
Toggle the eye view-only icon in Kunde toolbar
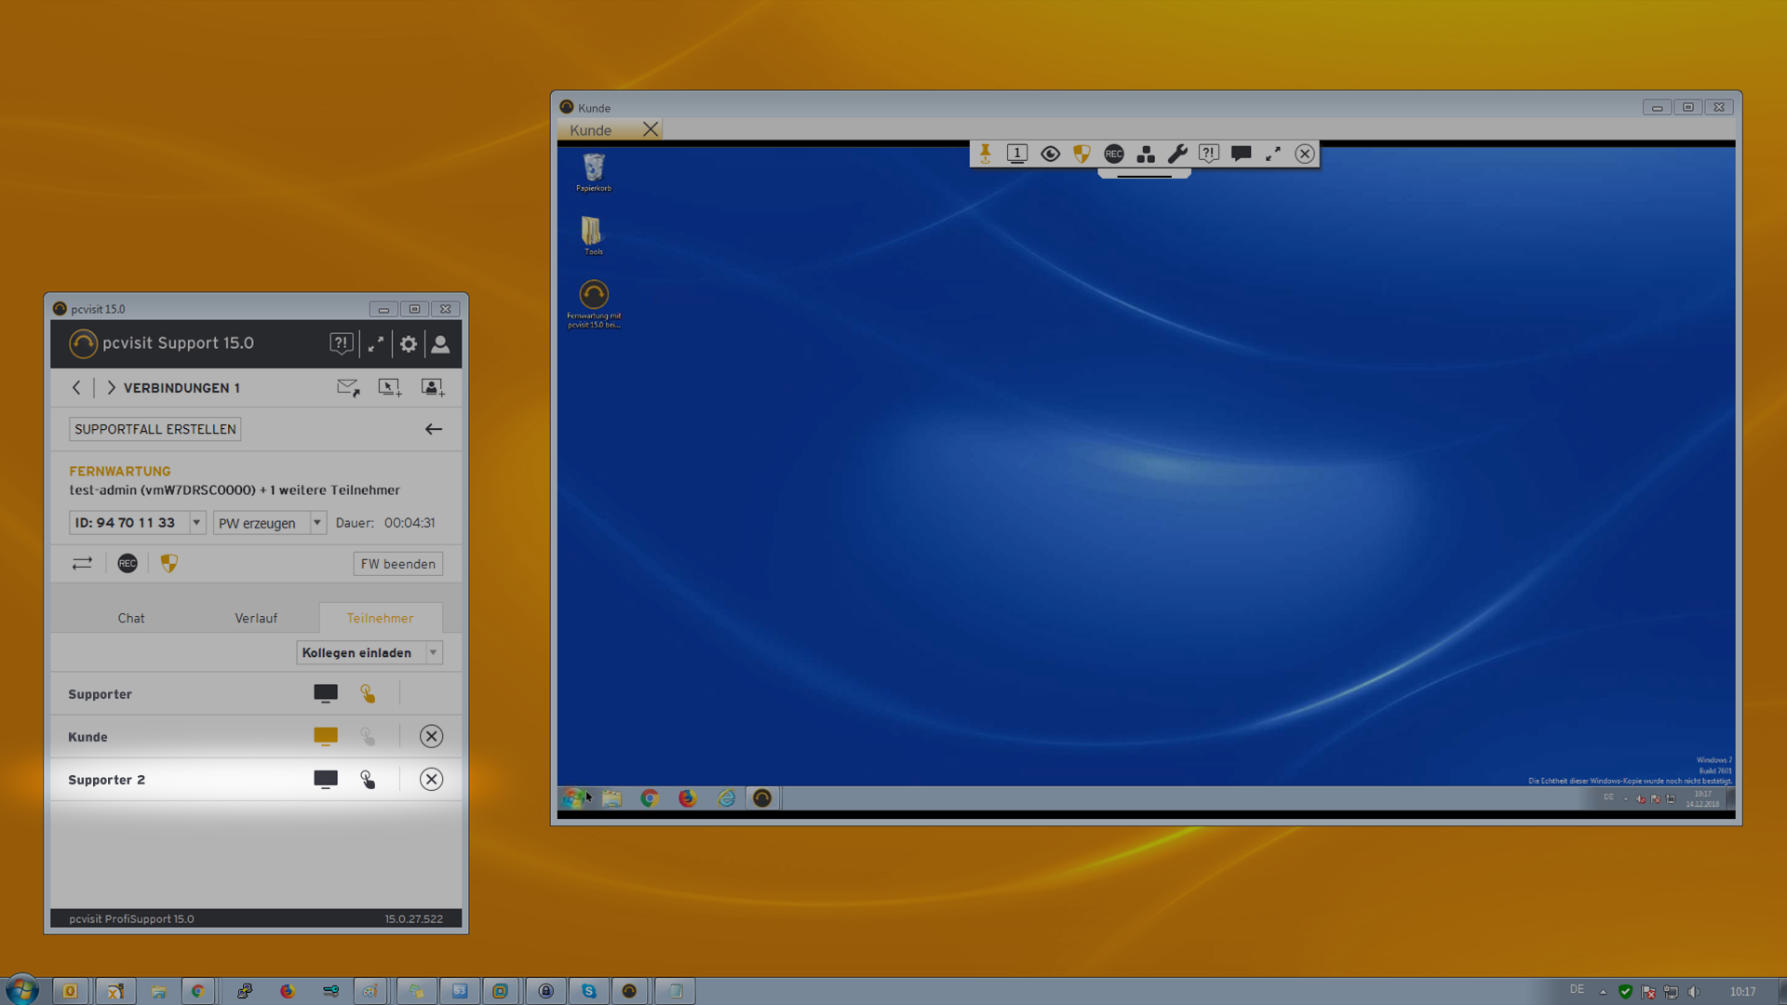pos(1050,154)
